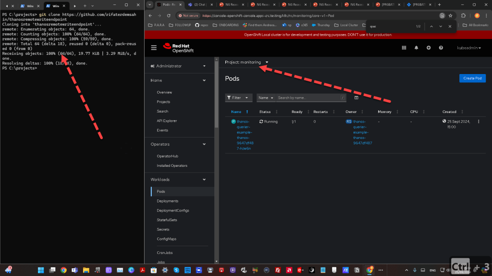This screenshot has width=492, height=276.
Task: Open the kubeadmin user menu
Action: point(469,48)
